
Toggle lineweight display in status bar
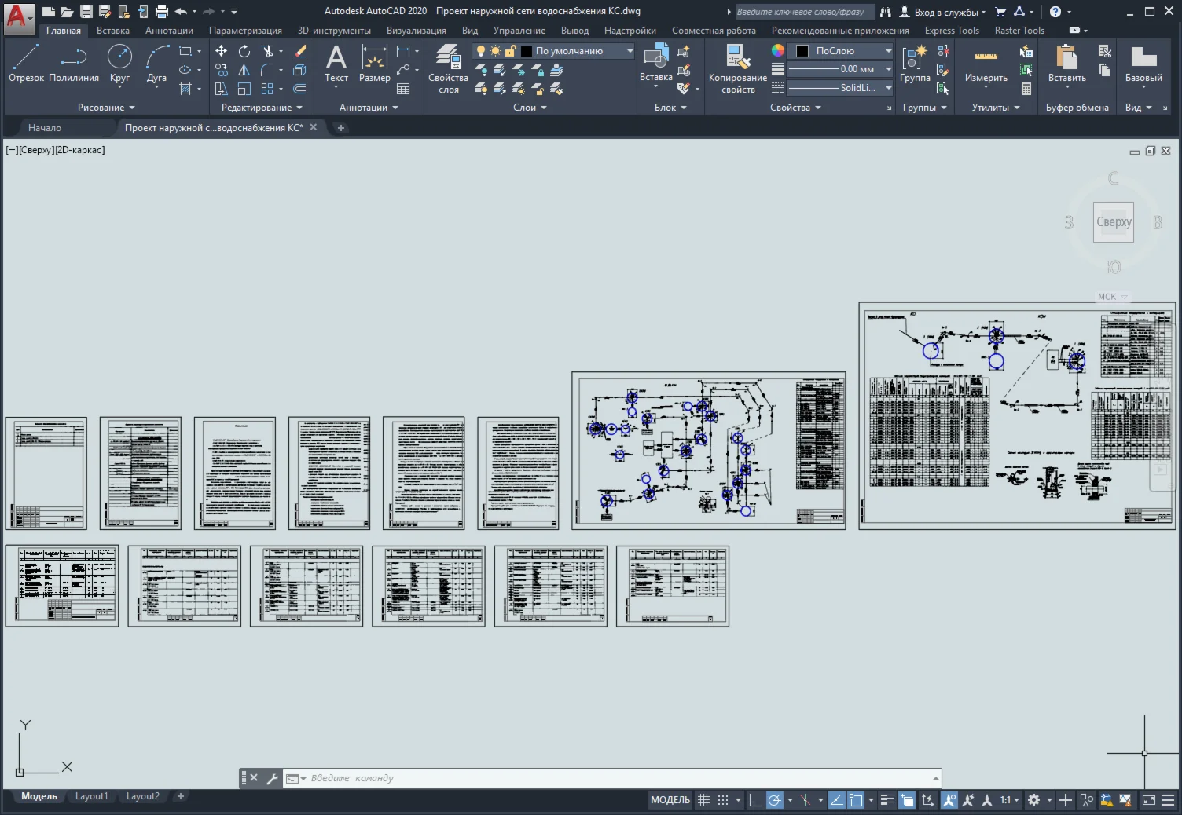coord(887,800)
